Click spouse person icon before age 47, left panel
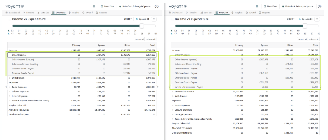 [8, 34]
